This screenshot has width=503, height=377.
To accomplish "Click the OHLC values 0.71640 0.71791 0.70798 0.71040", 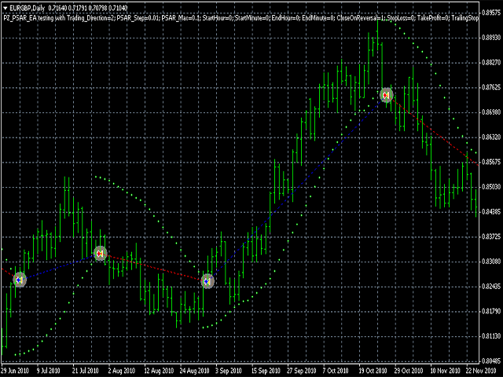I will coord(88,8).
